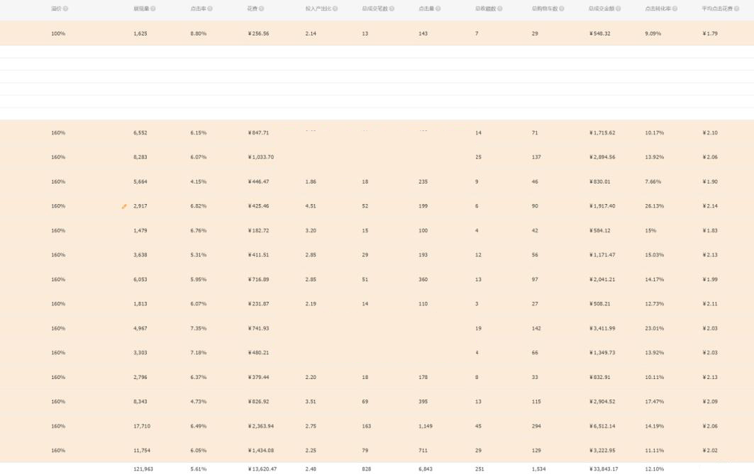
Task: Click the cost value ¥480.21
Action: [x=259, y=353]
